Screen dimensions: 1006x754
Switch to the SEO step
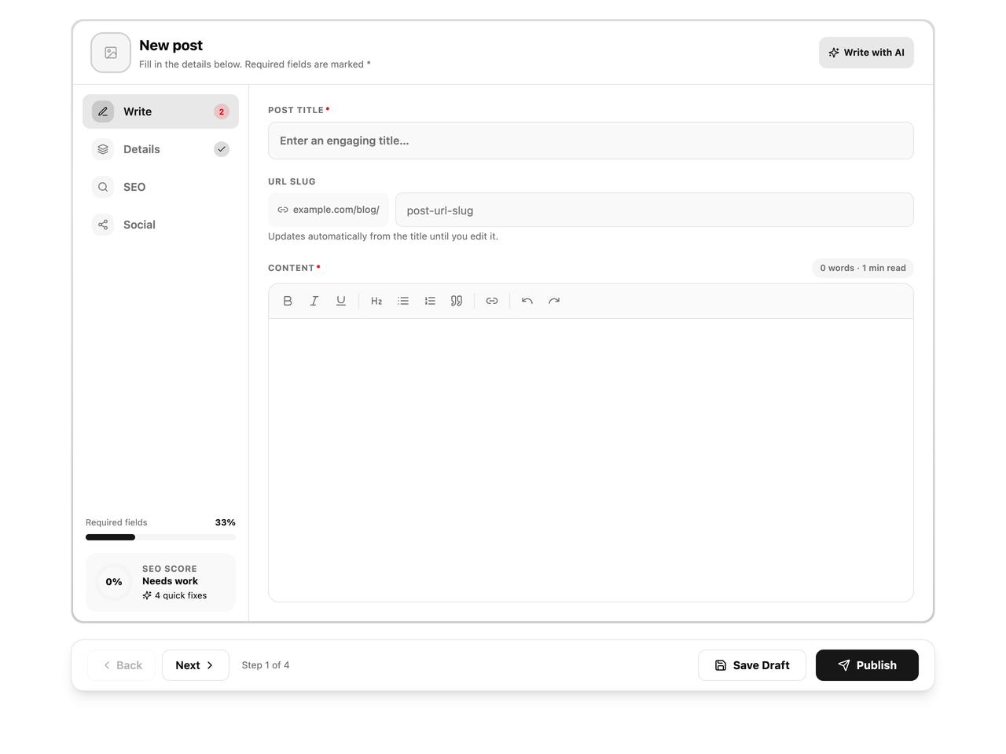[x=160, y=187]
